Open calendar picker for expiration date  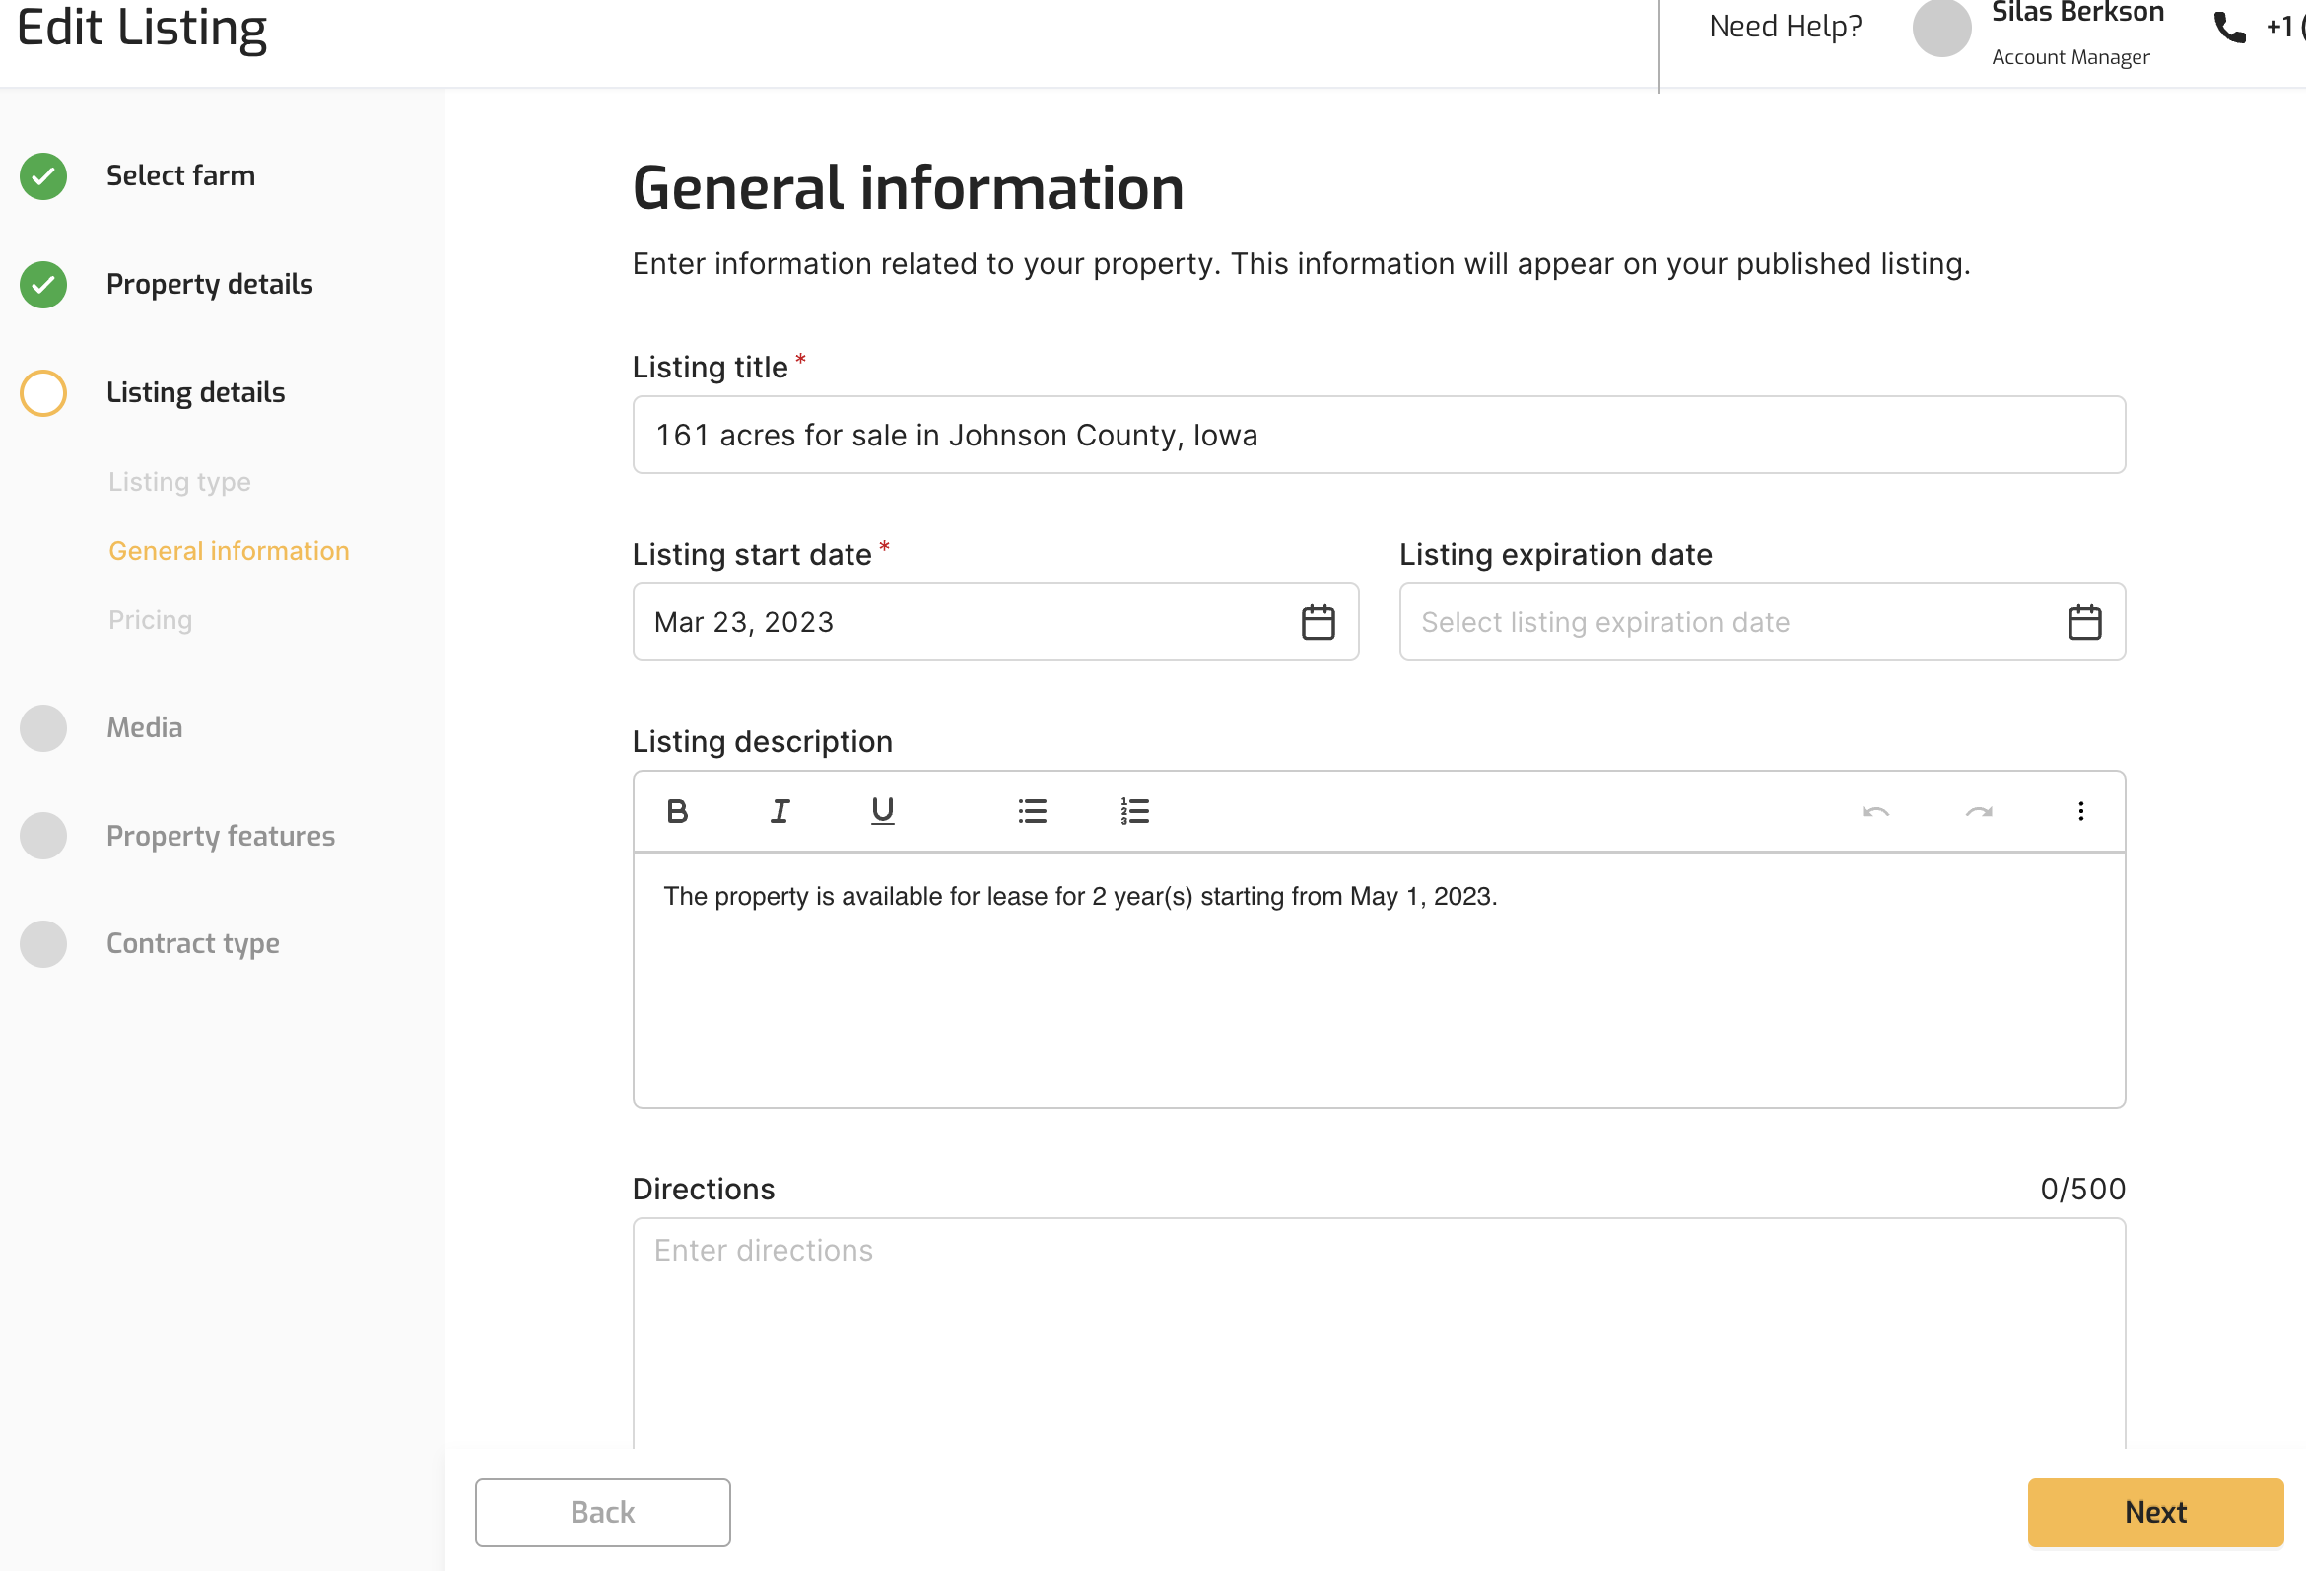click(2083, 622)
